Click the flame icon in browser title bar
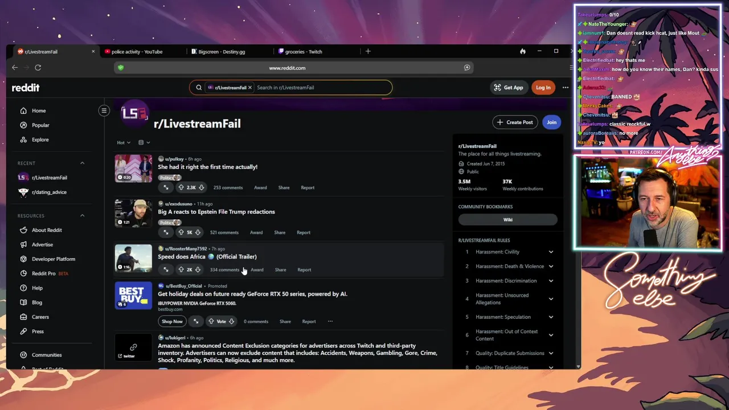The image size is (729, 410). (x=522, y=51)
